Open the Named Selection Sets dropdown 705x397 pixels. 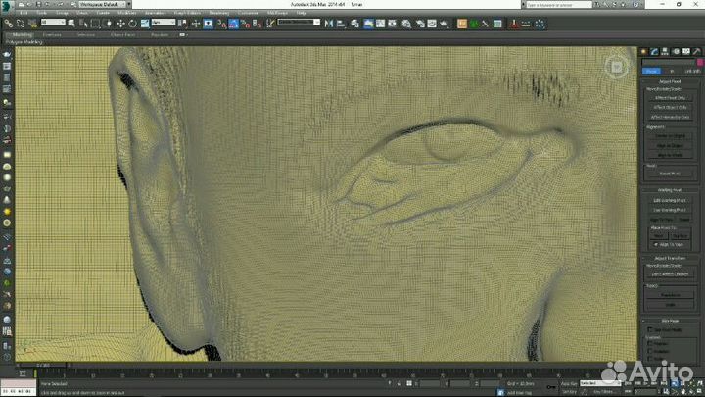point(299,22)
